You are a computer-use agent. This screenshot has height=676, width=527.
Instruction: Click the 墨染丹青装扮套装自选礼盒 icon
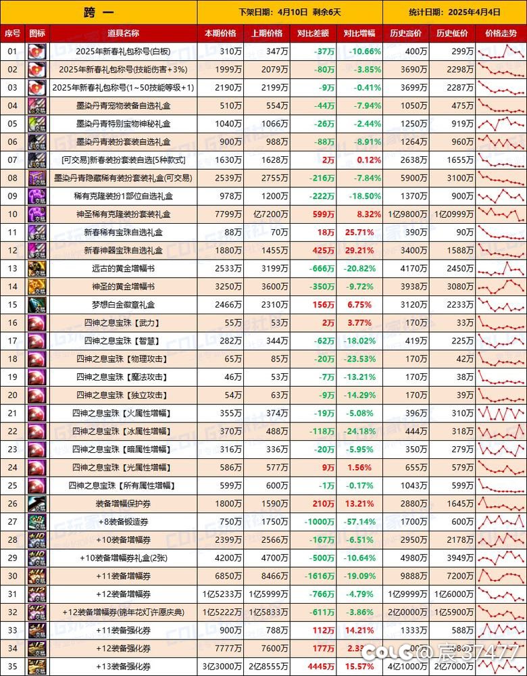(37, 142)
